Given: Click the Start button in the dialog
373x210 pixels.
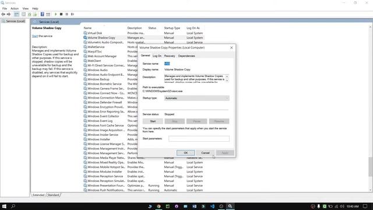Looking at the screenshot, I should (153, 121).
